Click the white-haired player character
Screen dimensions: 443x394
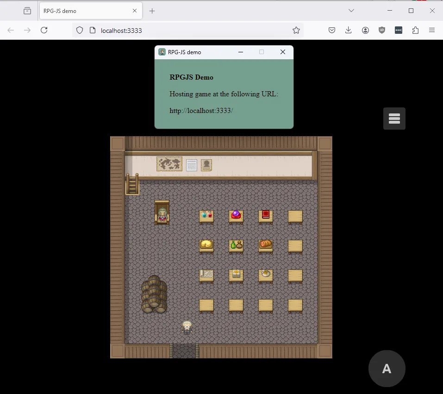[x=187, y=327]
